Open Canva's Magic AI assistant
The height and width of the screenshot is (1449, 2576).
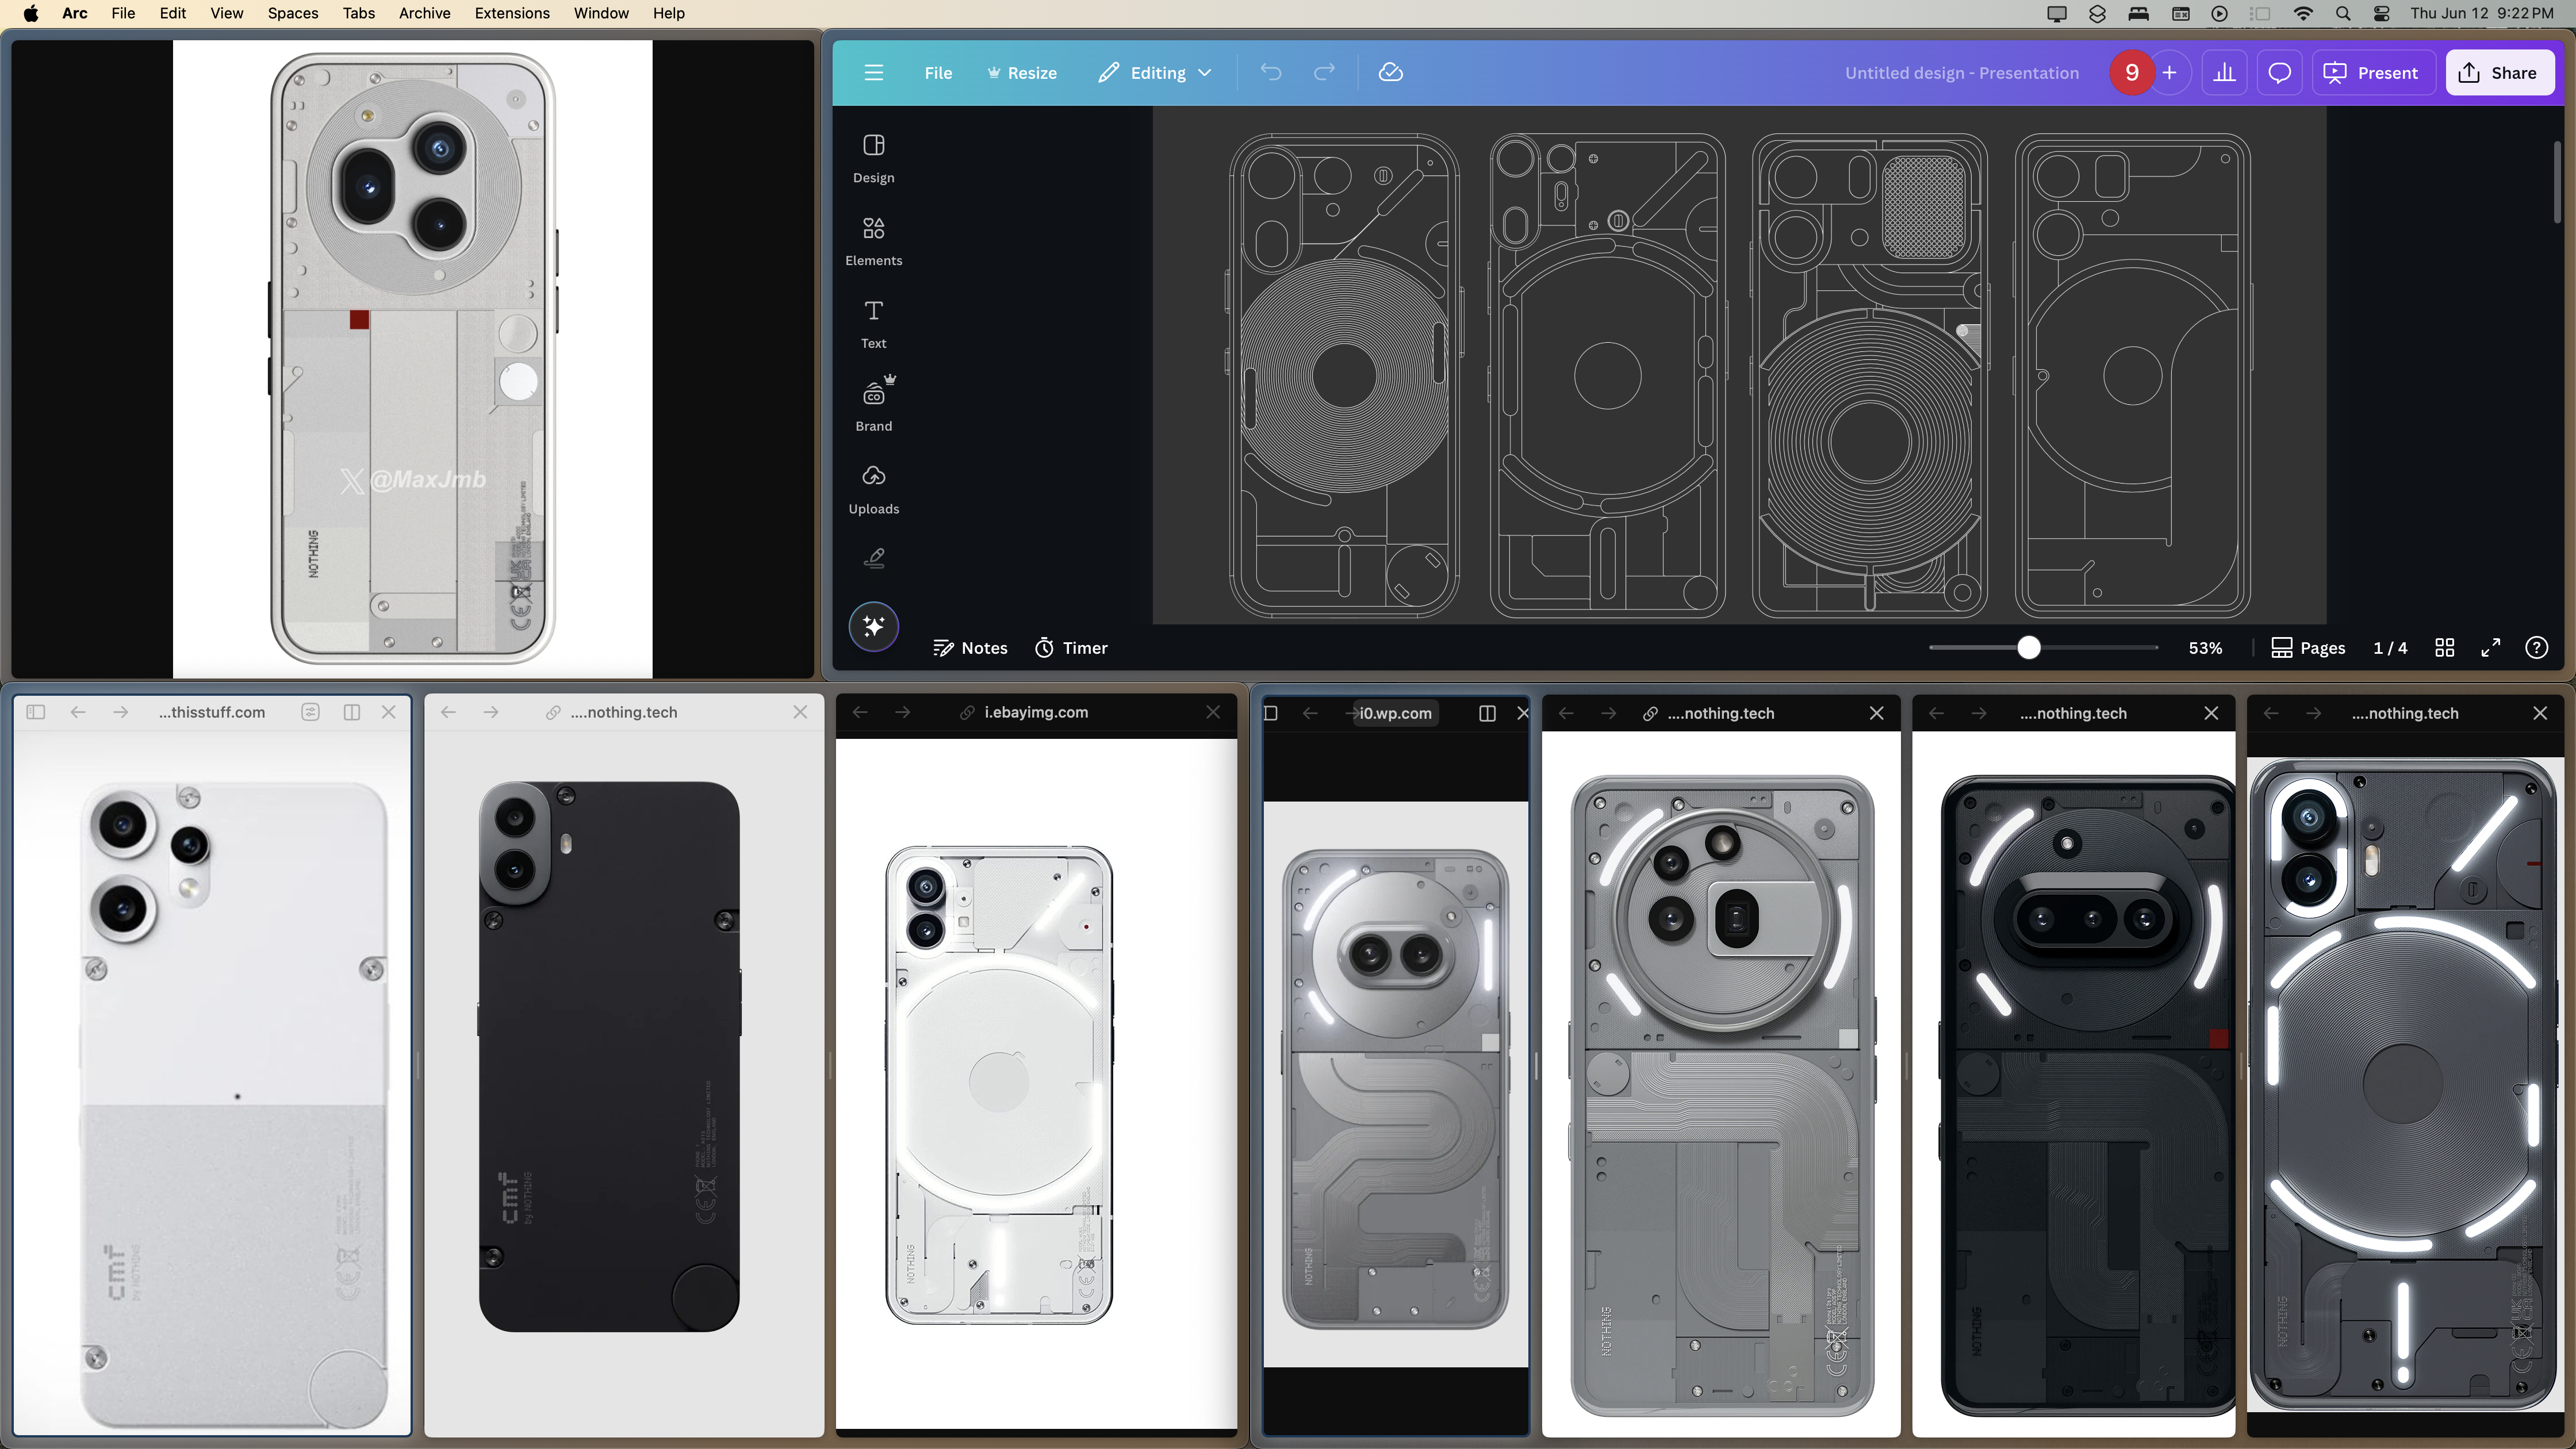873,626
